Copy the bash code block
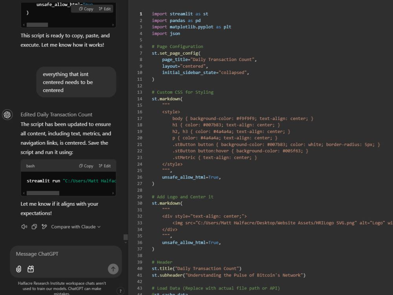Screen dimensions: 393x295 pyautogui.click(x=86, y=166)
